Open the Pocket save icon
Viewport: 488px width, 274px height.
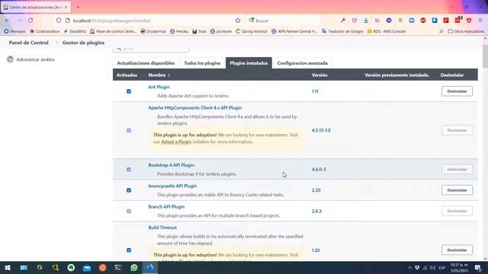click(x=355, y=21)
